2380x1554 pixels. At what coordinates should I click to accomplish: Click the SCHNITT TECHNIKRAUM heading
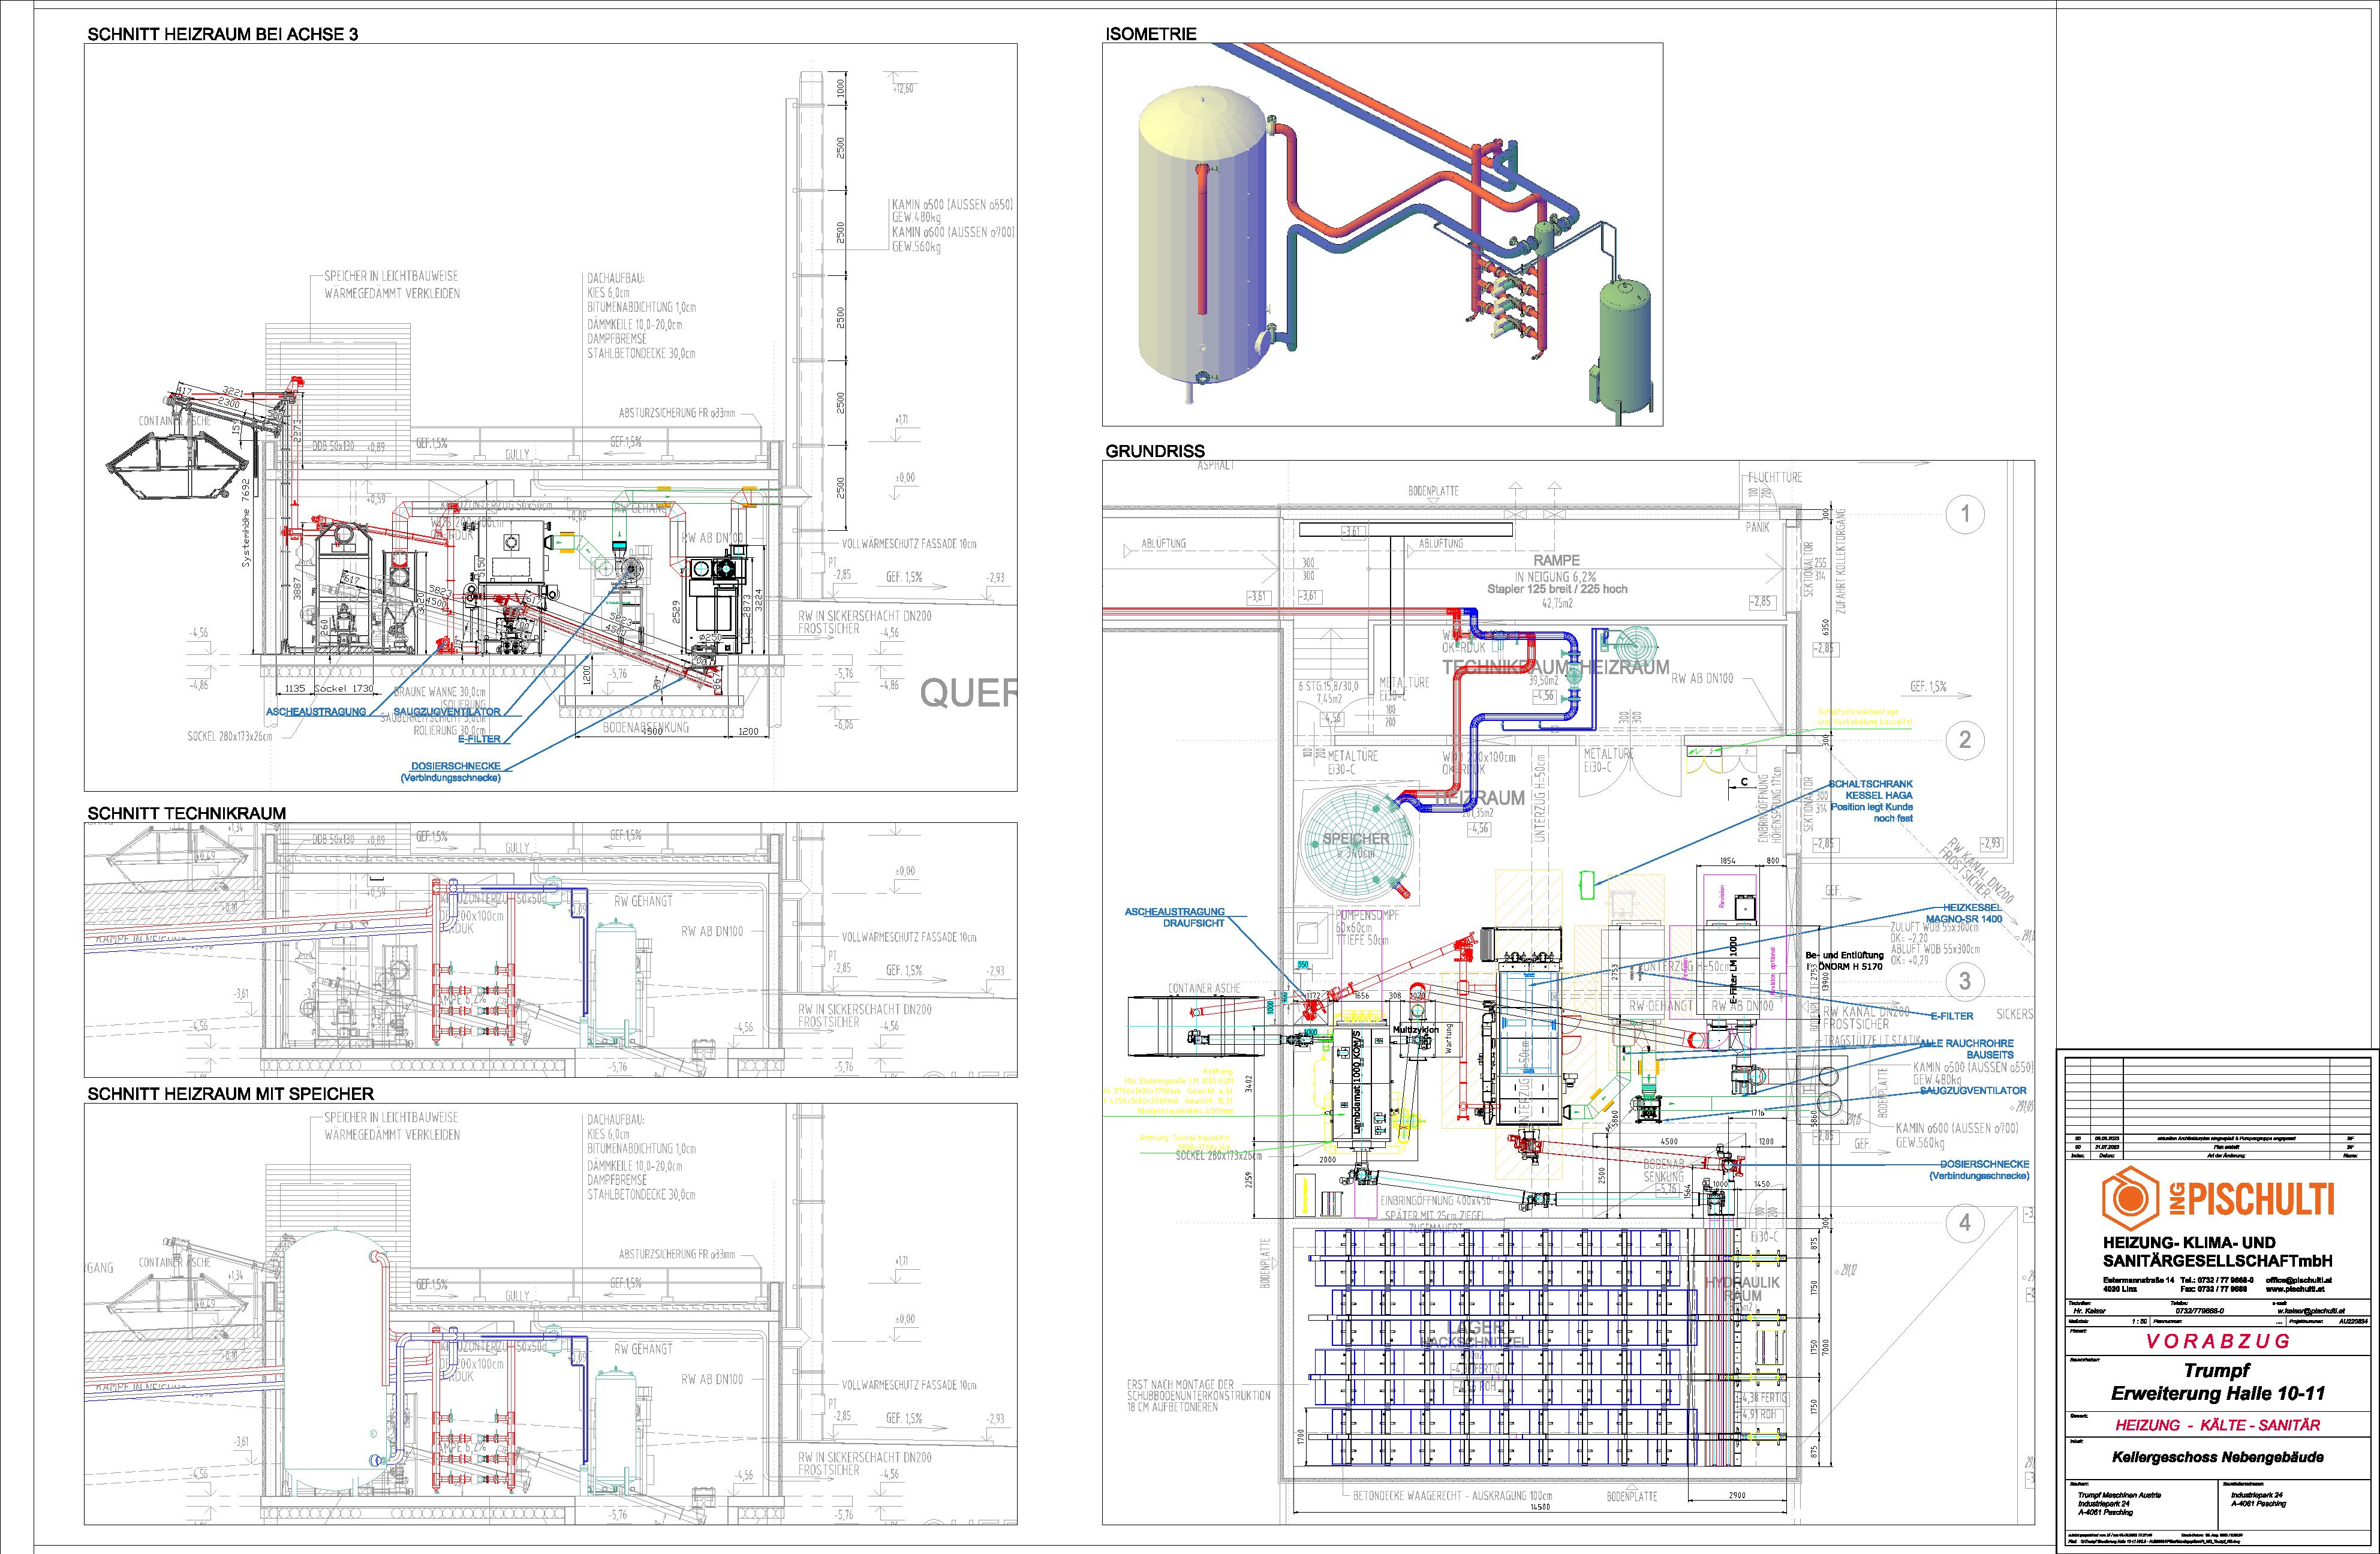coord(186,813)
